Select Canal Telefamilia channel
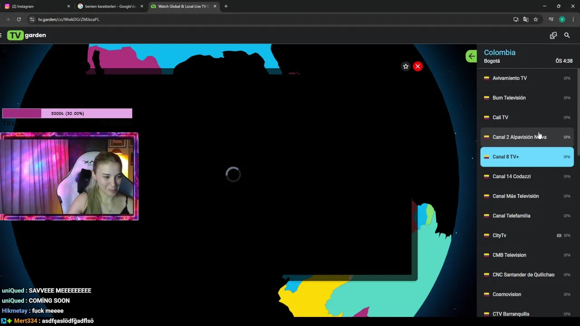The height and width of the screenshot is (326, 580). coord(527,216)
